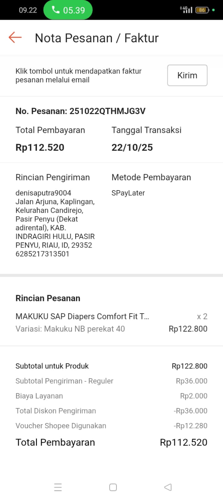Screen dimensions: 223x501
Task: Tap the shipping address block
Action: [55, 223]
